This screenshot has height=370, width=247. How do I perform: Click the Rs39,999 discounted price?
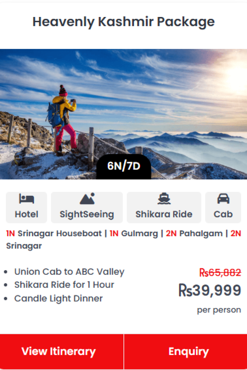[210, 290]
